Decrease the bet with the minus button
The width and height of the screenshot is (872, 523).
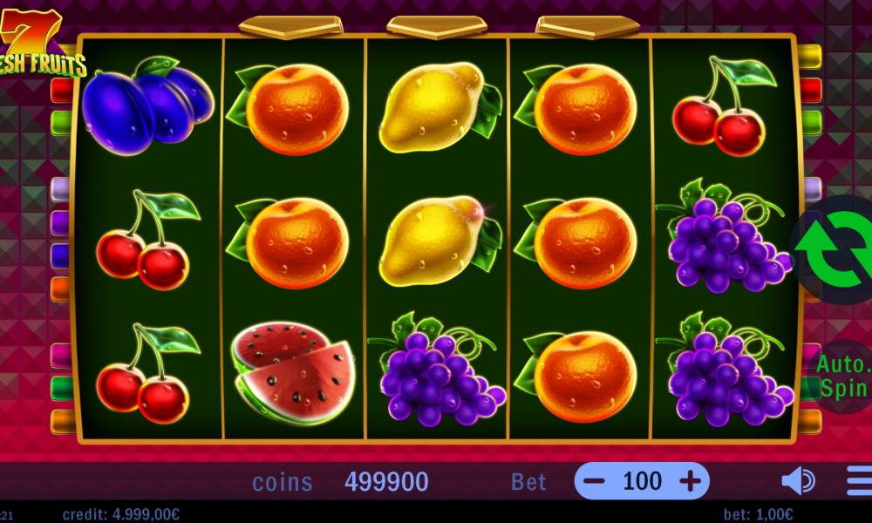coord(594,481)
